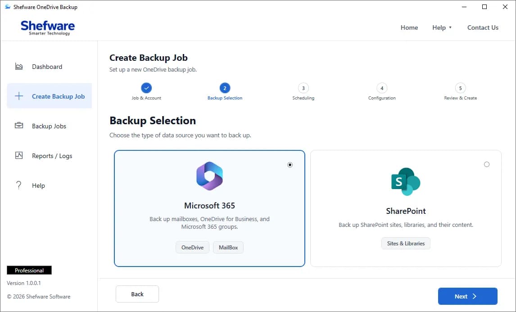Image resolution: width=516 pixels, height=312 pixels.
Task: Click the © 2026 Shefware Software text
Action: point(39,297)
